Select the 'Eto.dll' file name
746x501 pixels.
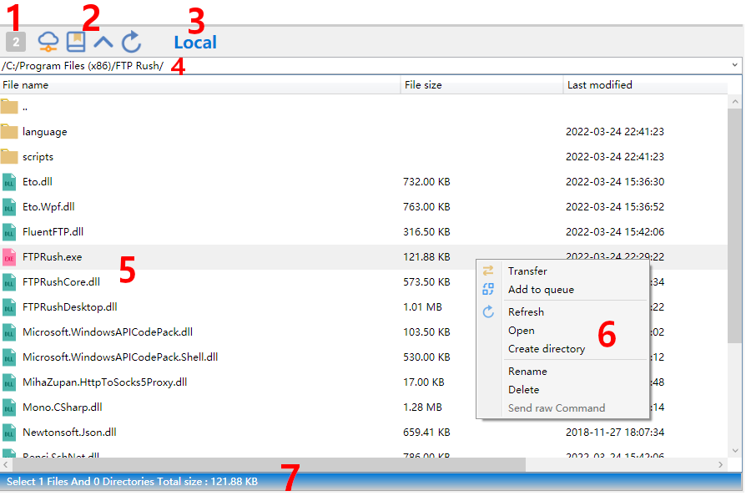click(37, 181)
